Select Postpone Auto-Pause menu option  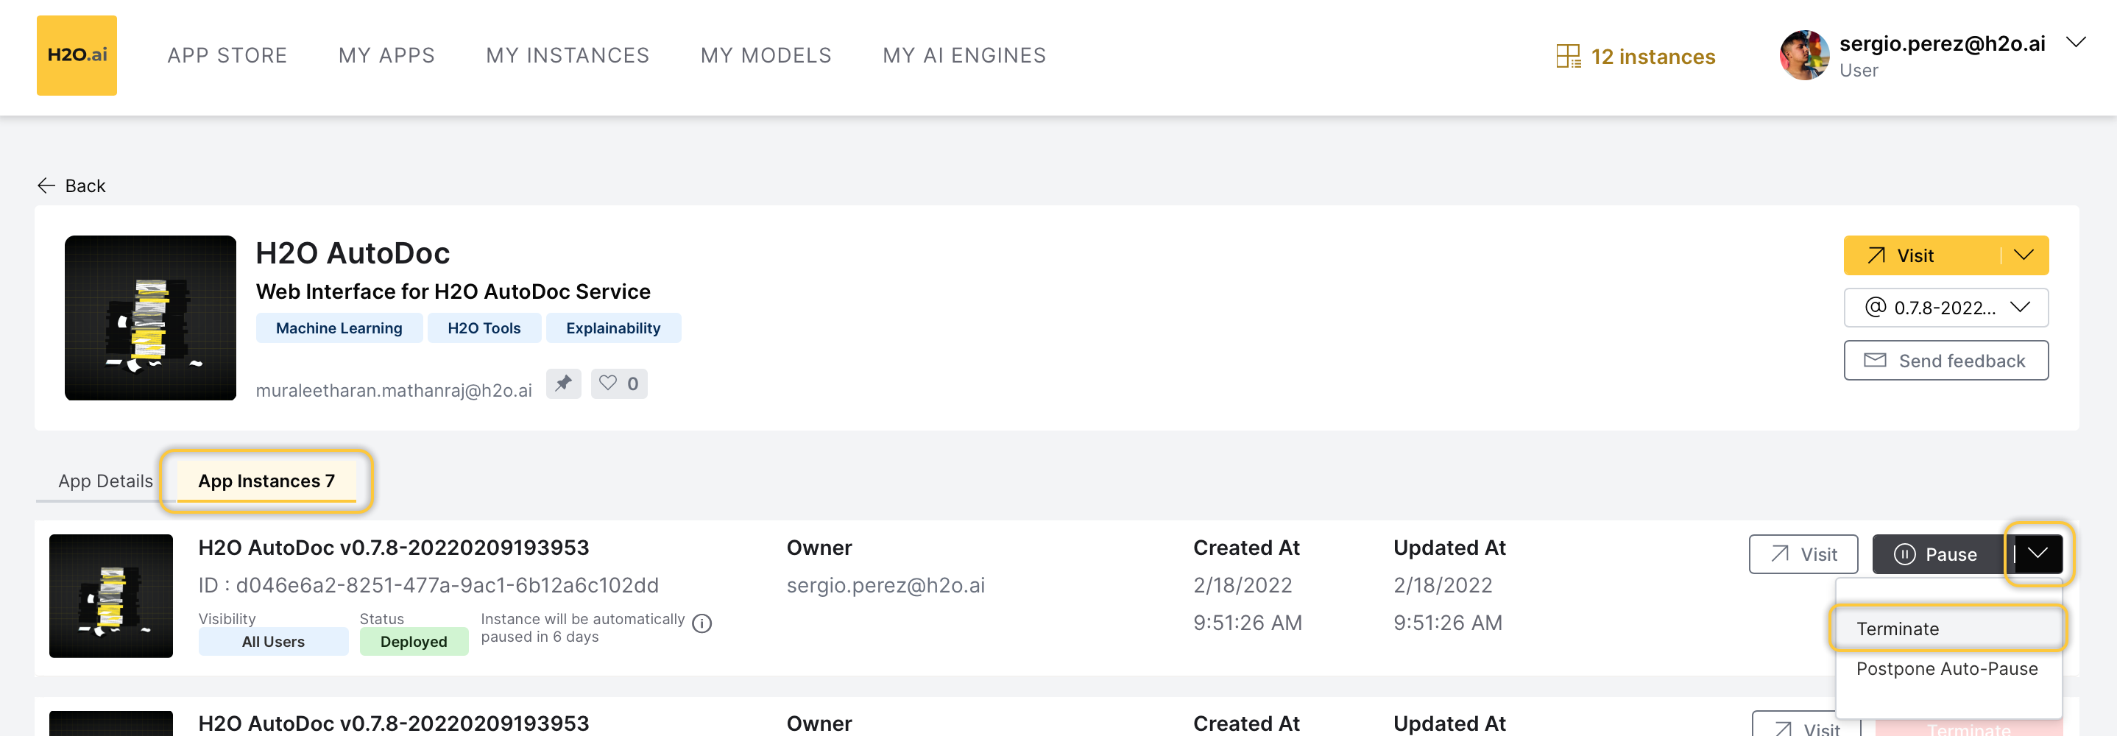[1948, 668]
